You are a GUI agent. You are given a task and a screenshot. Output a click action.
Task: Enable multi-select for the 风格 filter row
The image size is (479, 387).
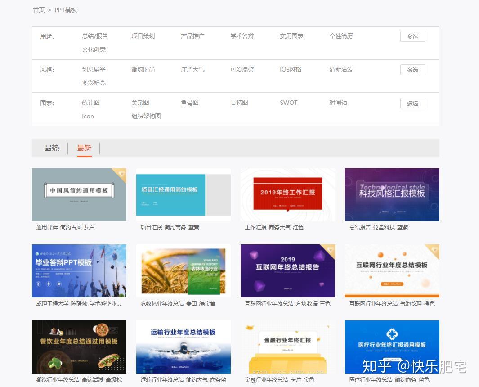click(412, 70)
